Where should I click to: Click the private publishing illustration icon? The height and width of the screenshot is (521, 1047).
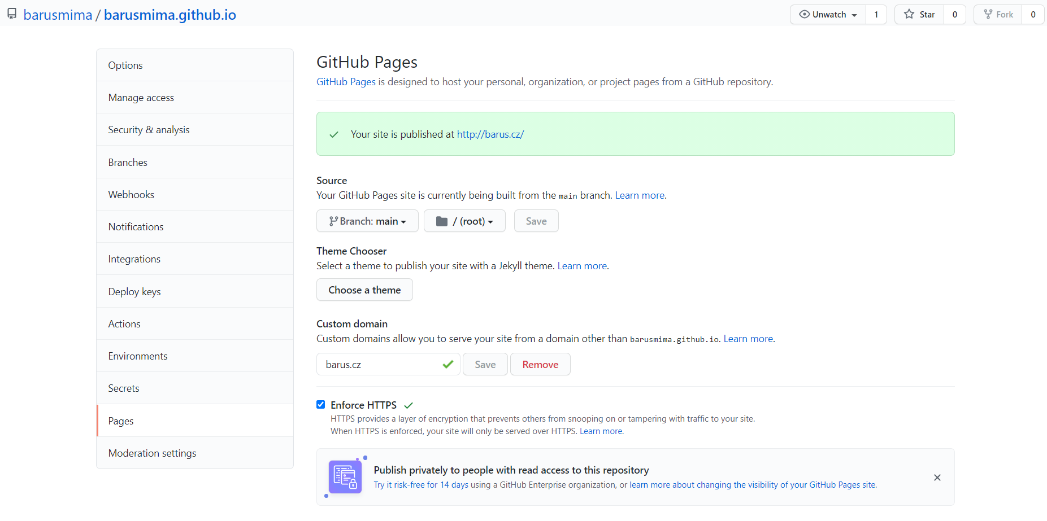(x=345, y=477)
